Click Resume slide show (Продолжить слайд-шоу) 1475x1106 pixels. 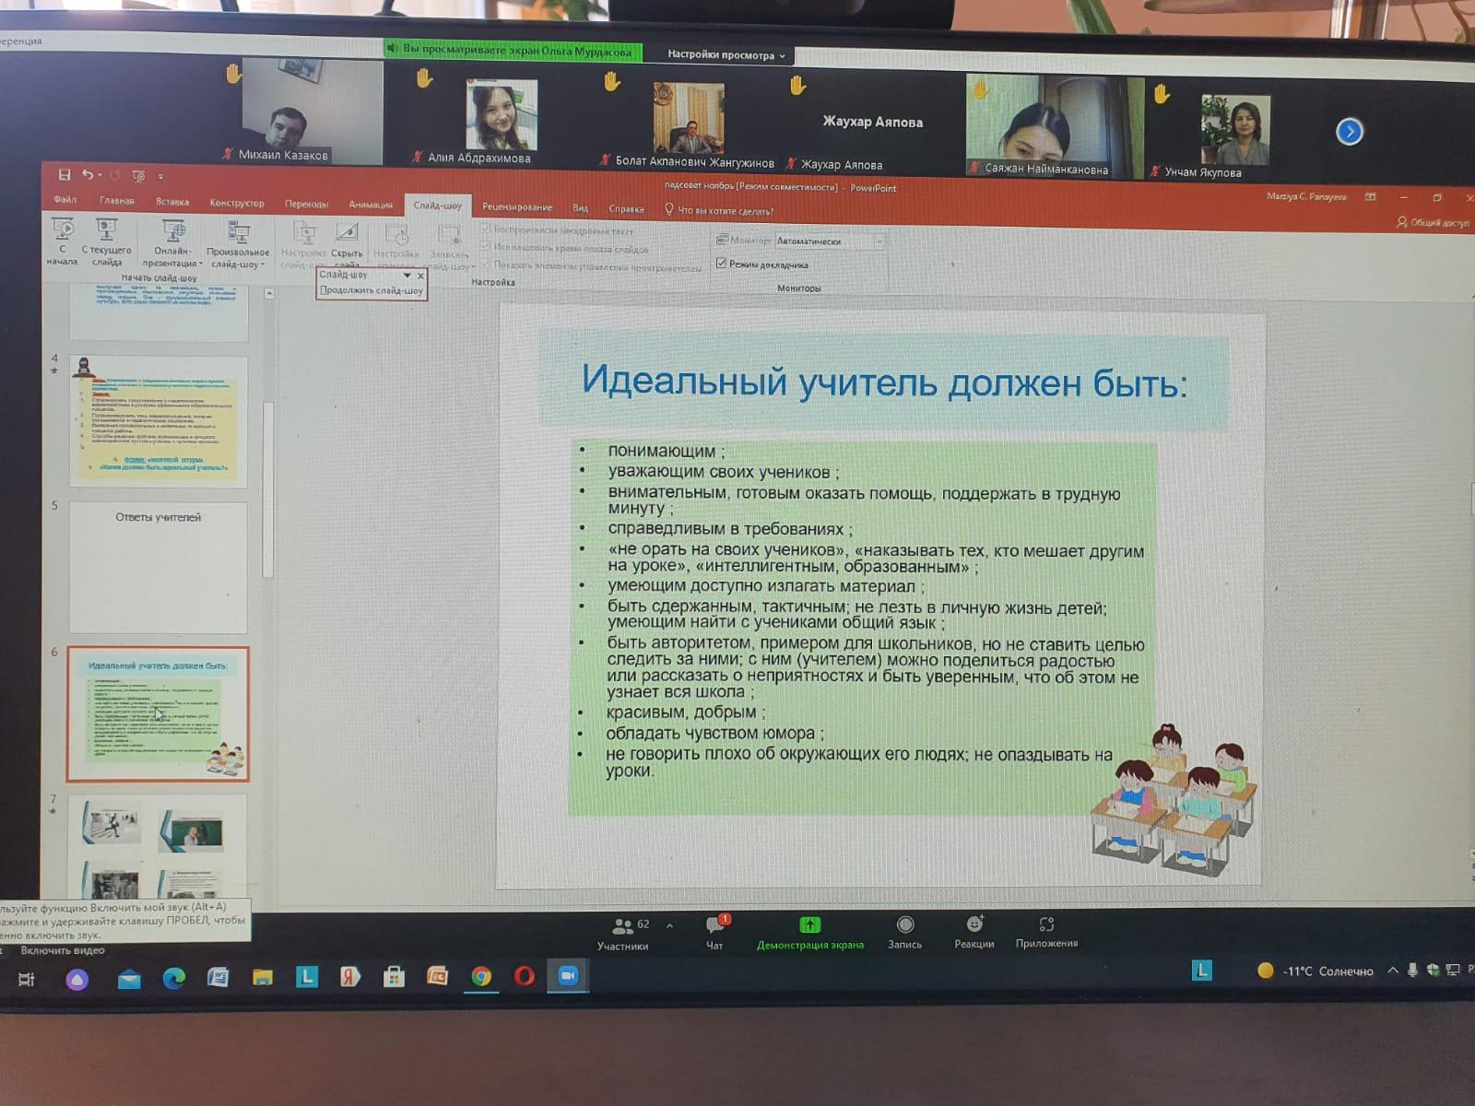coord(372,290)
